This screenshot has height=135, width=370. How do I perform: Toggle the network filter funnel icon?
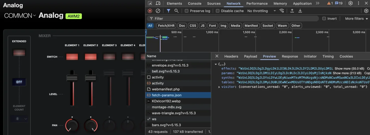coord(168,11)
